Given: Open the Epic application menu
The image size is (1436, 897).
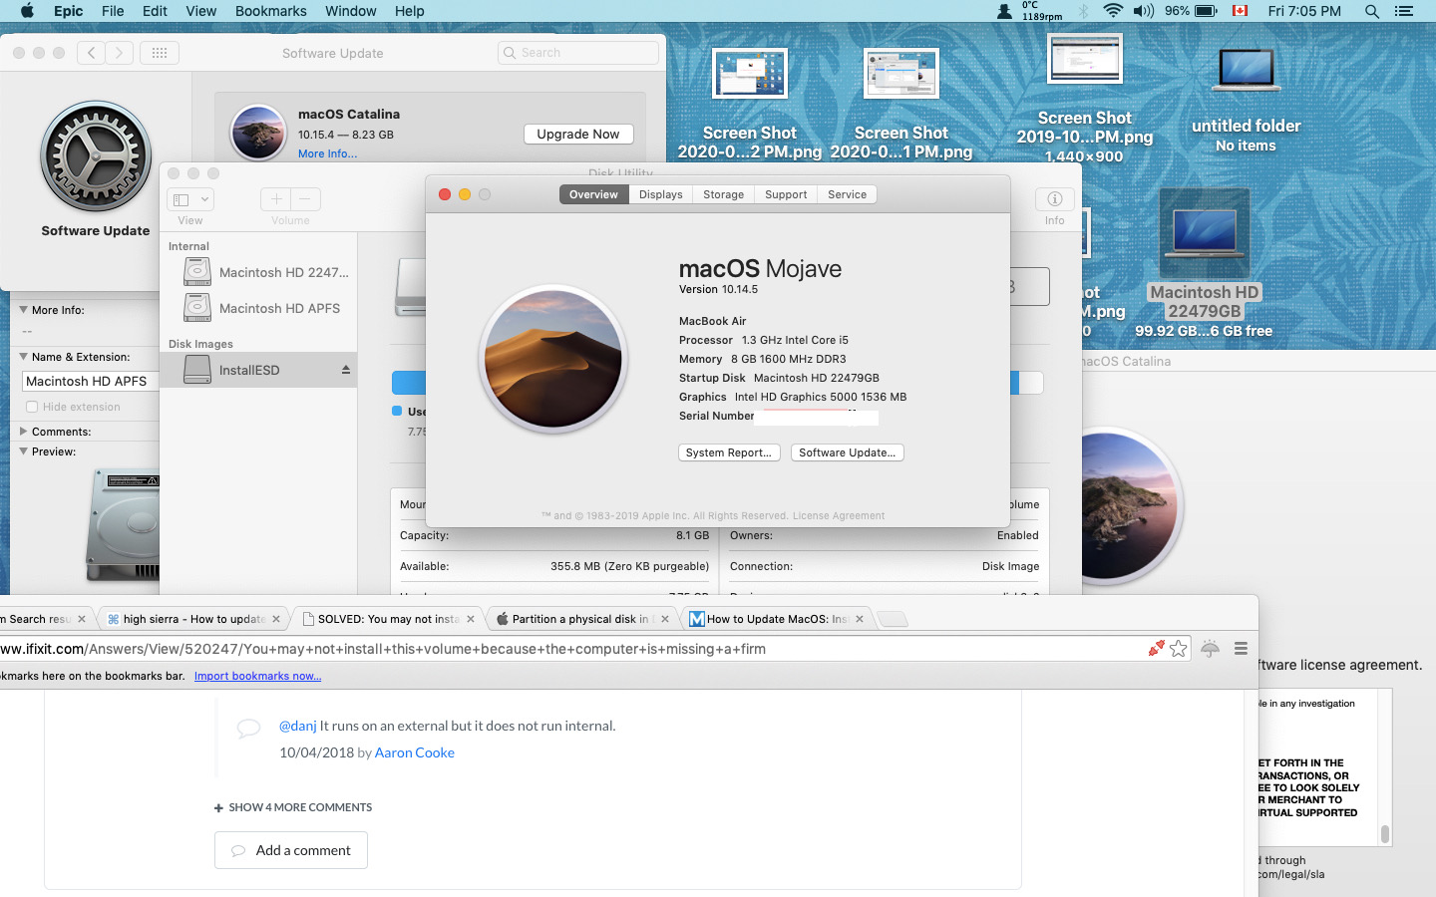Looking at the screenshot, I should [69, 11].
